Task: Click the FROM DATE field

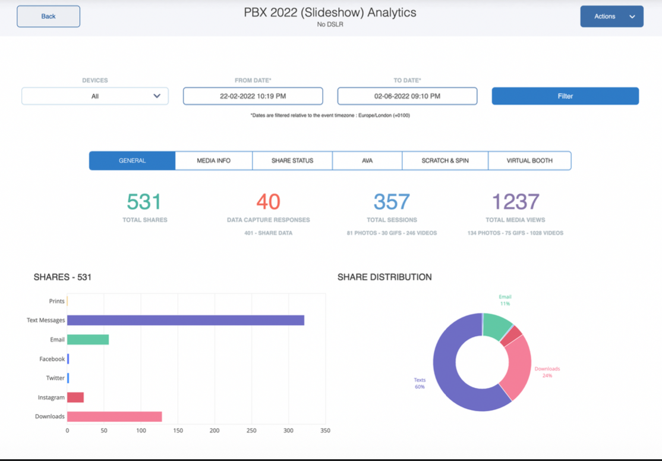Action: [x=253, y=96]
